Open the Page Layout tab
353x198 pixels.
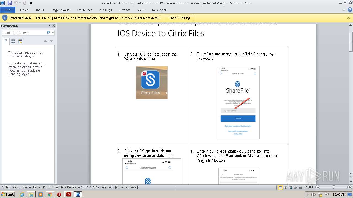[x=60, y=10]
